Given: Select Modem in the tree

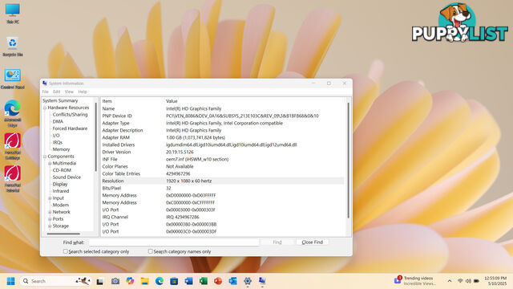Looking at the screenshot, I should [x=61, y=206].
